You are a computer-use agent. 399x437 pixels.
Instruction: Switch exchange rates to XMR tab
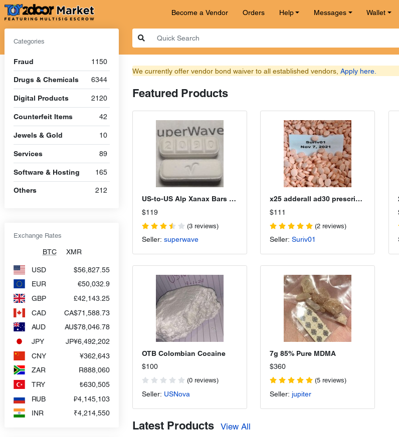74,252
